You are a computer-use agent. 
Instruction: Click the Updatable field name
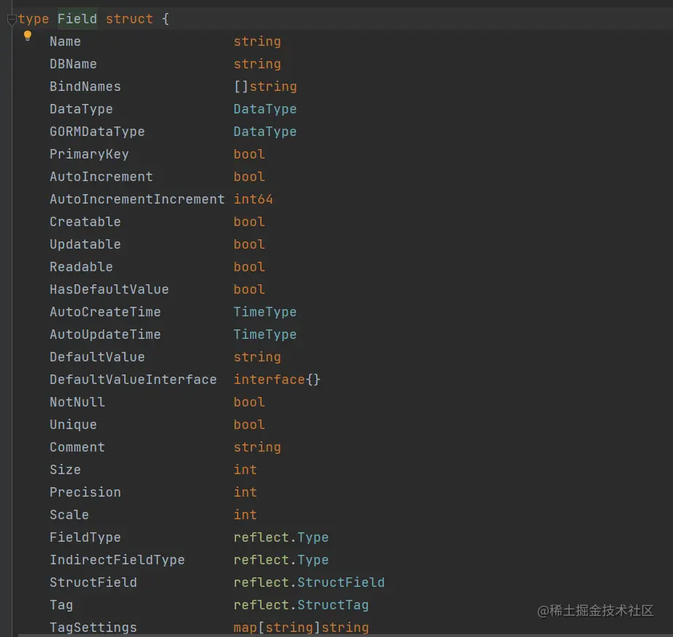86,244
